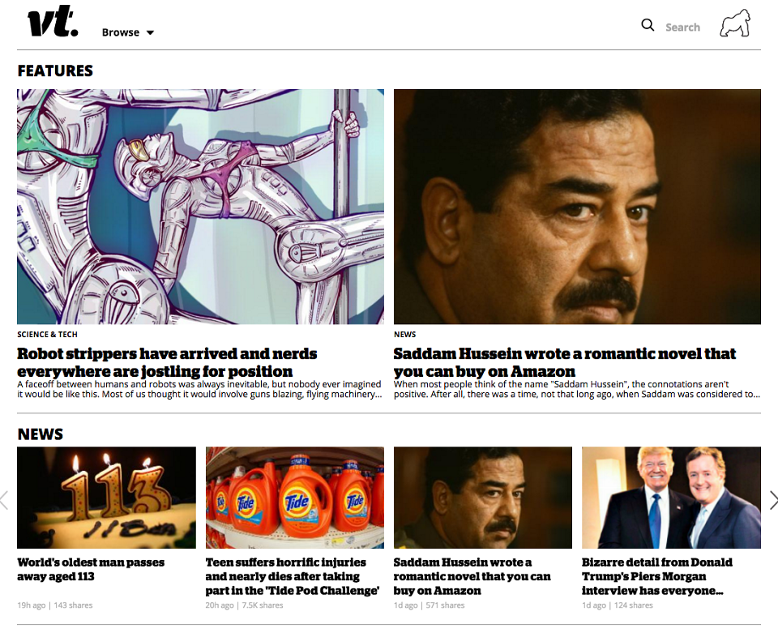The height and width of the screenshot is (637, 778).
Task: Open the large Saddam Hussein feature photo
Action: pos(577,207)
